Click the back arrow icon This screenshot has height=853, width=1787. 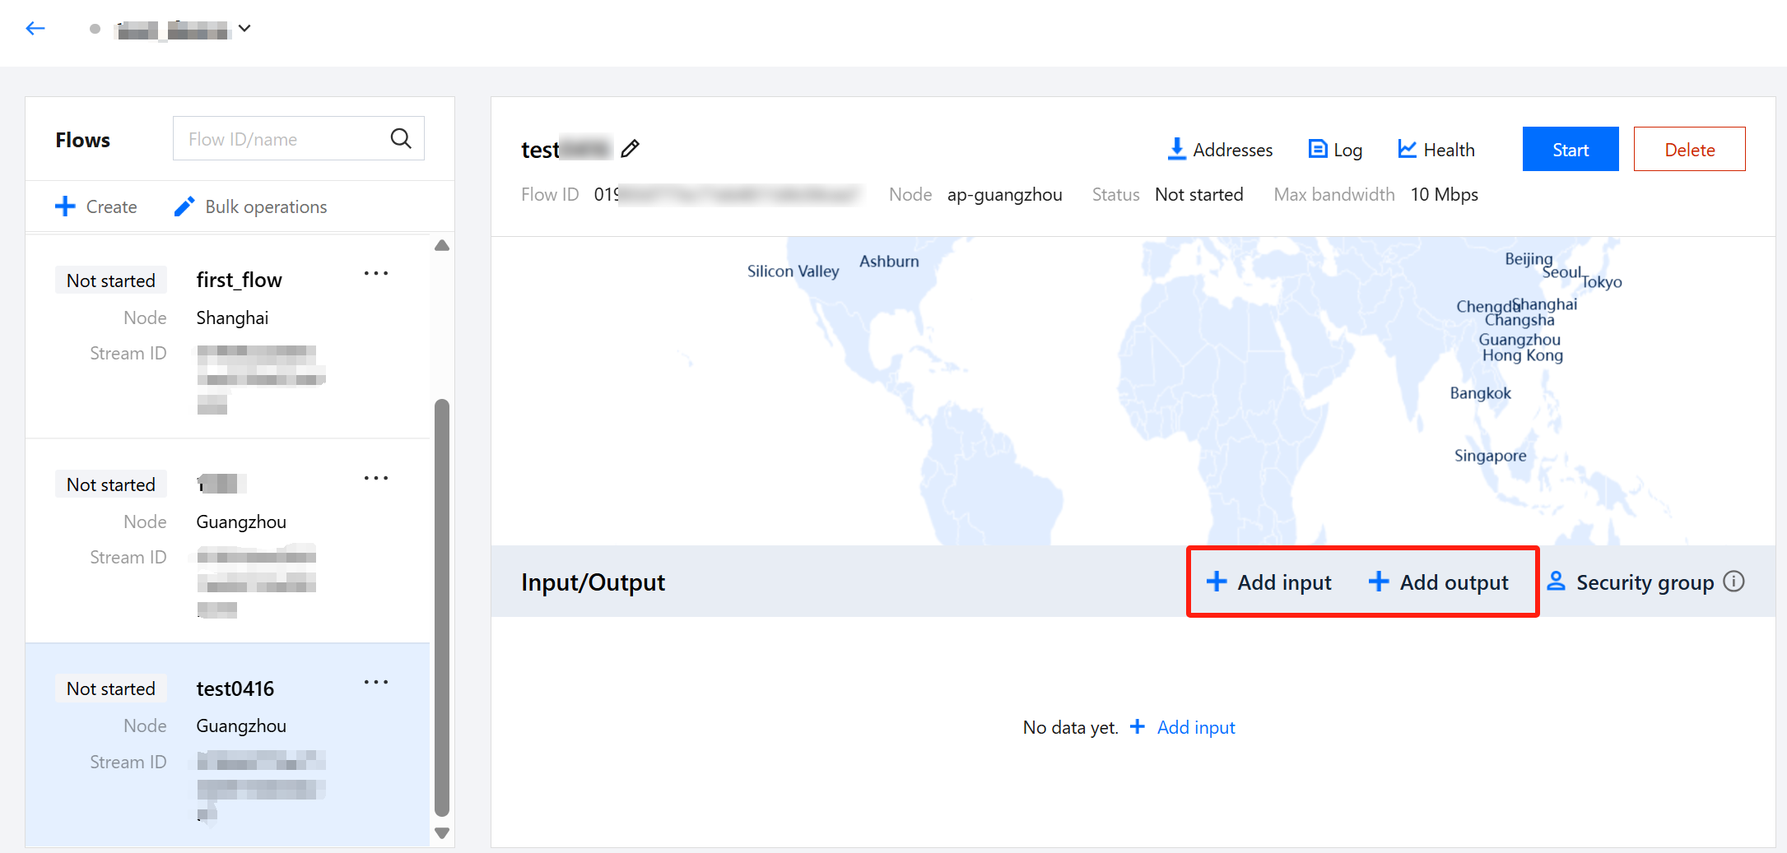(35, 29)
